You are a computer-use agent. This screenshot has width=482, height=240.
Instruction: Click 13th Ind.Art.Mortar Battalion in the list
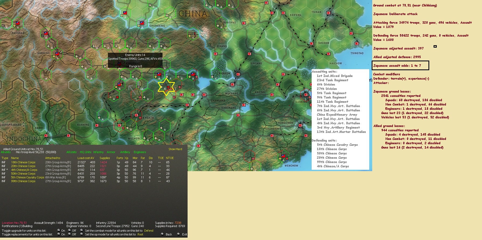(341, 132)
